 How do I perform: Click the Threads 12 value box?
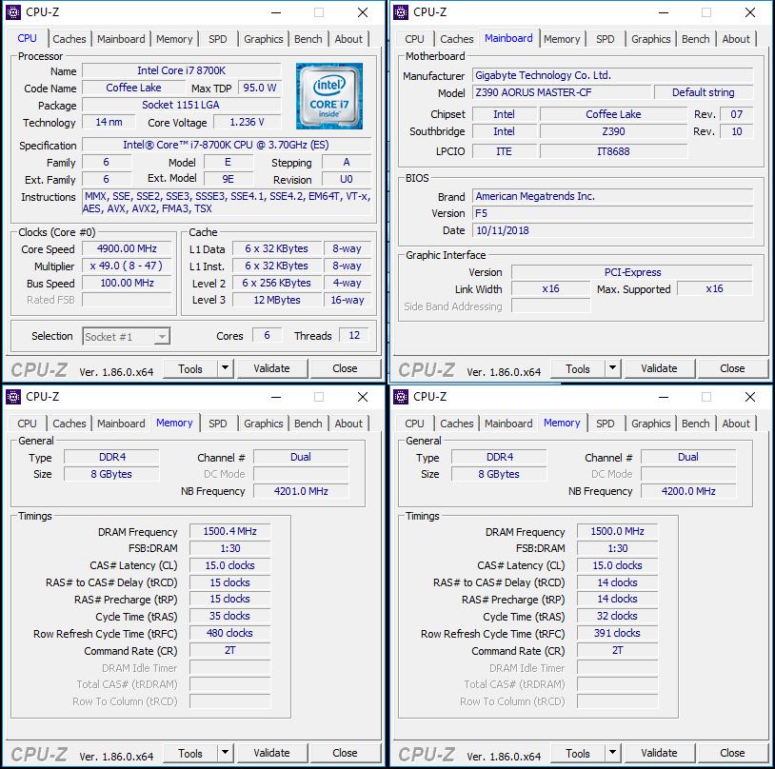point(354,335)
